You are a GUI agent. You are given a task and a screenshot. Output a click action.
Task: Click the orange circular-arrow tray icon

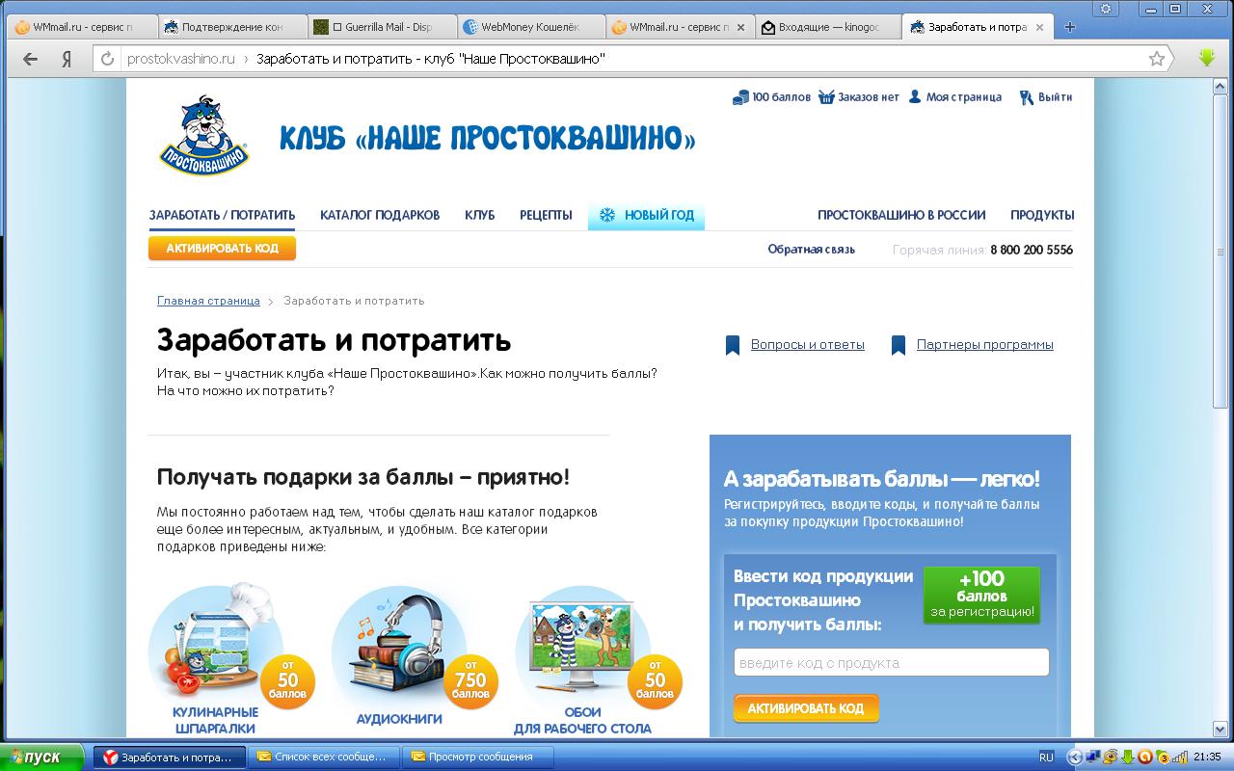tap(1145, 757)
